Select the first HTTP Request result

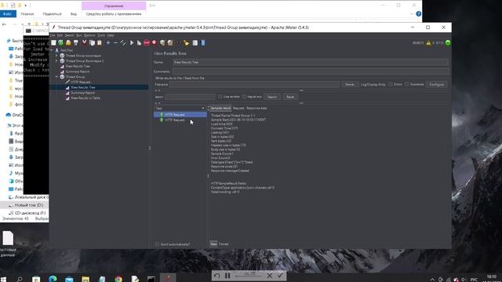coord(180,114)
